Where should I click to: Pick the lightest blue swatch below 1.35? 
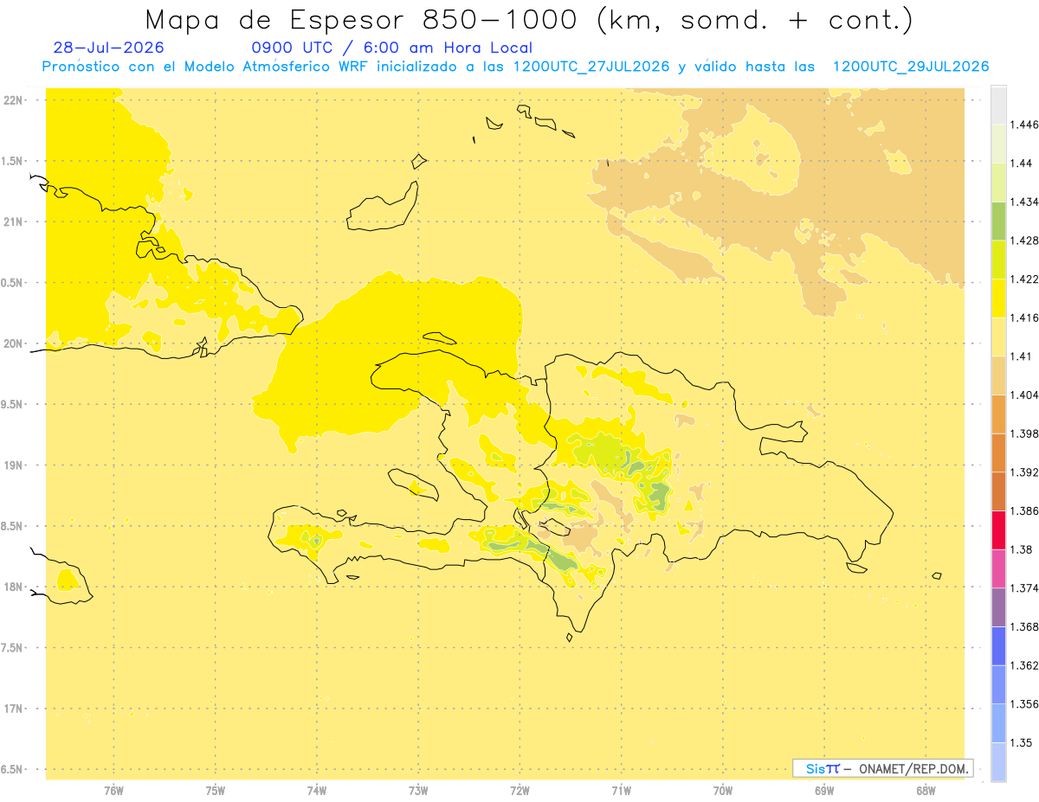[x=998, y=762]
